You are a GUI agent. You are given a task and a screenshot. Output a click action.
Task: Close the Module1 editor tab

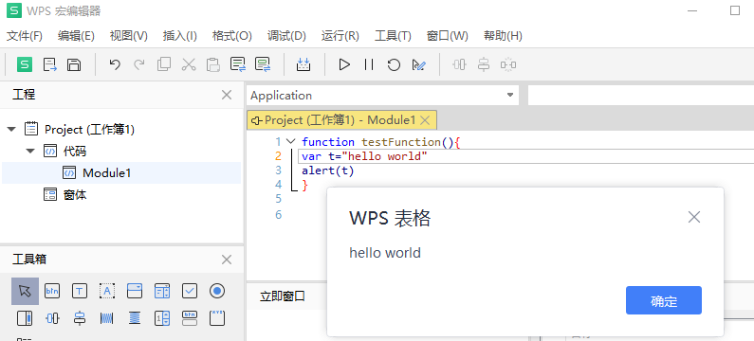point(425,120)
